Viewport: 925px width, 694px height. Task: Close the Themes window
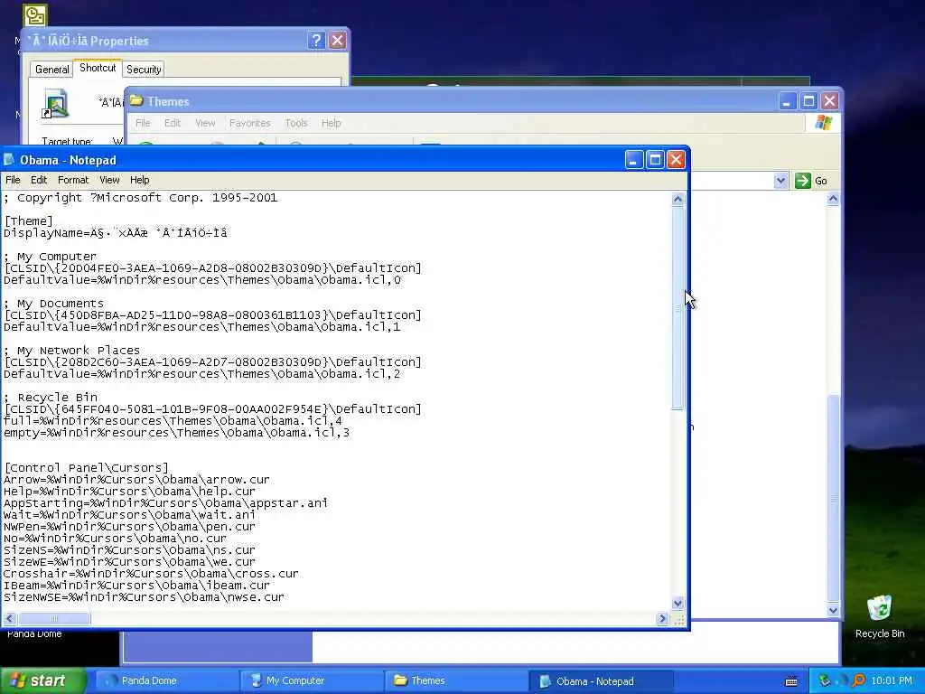829,101
